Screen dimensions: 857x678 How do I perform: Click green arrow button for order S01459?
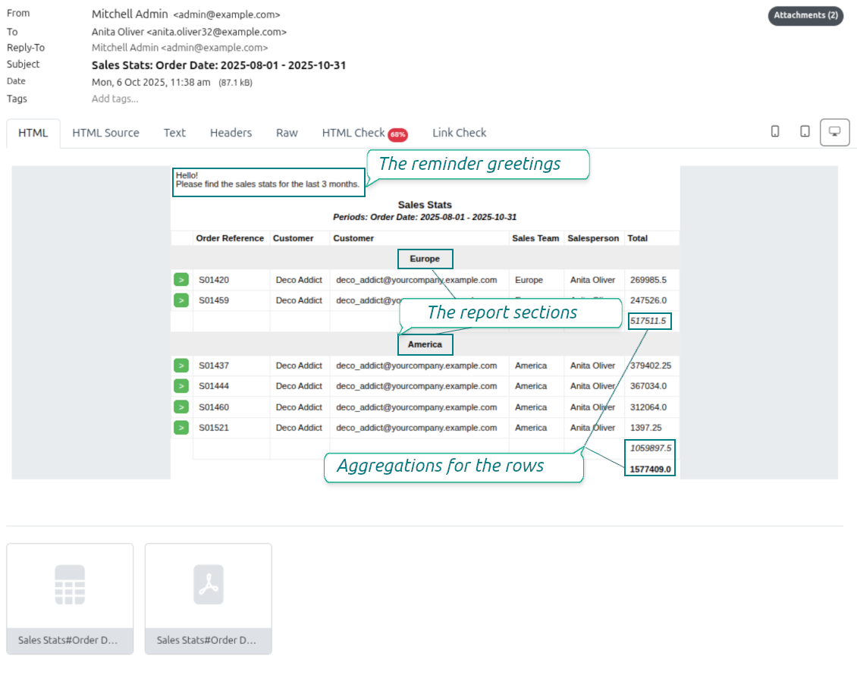(181, 300)
